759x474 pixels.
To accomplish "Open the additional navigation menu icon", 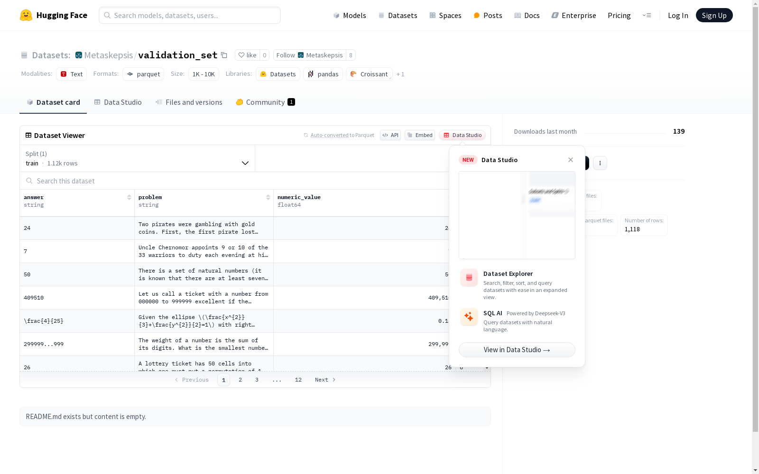I will [x=647, y=15].
